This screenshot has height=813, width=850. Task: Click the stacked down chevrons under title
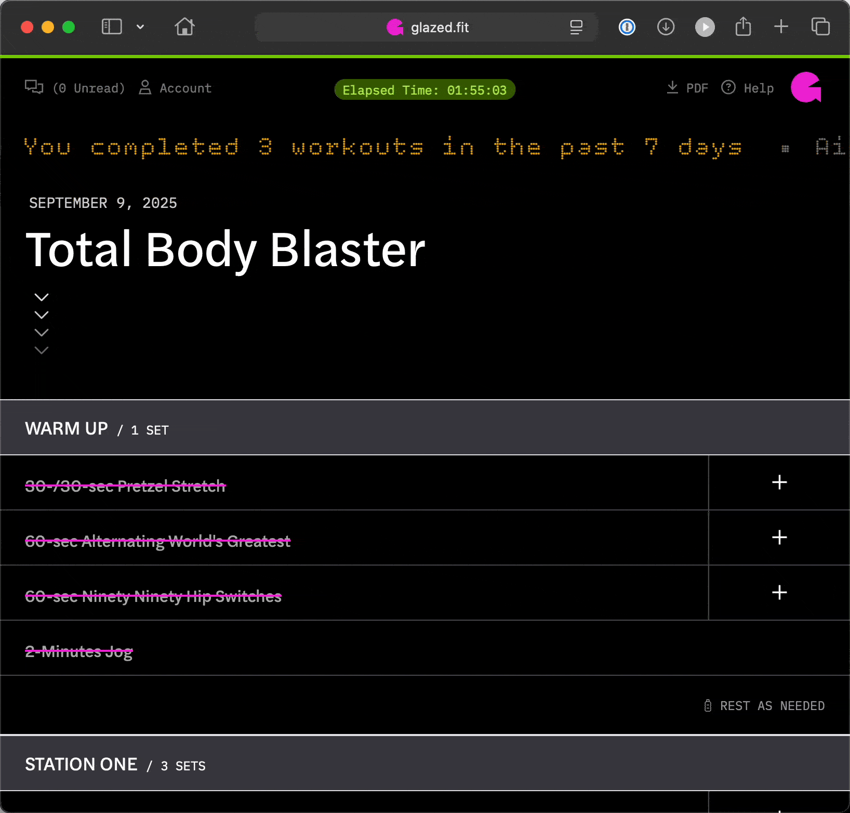tap(42, 323)
